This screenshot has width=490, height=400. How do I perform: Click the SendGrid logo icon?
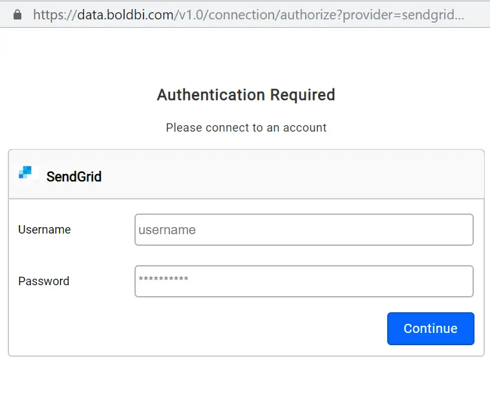25,172
